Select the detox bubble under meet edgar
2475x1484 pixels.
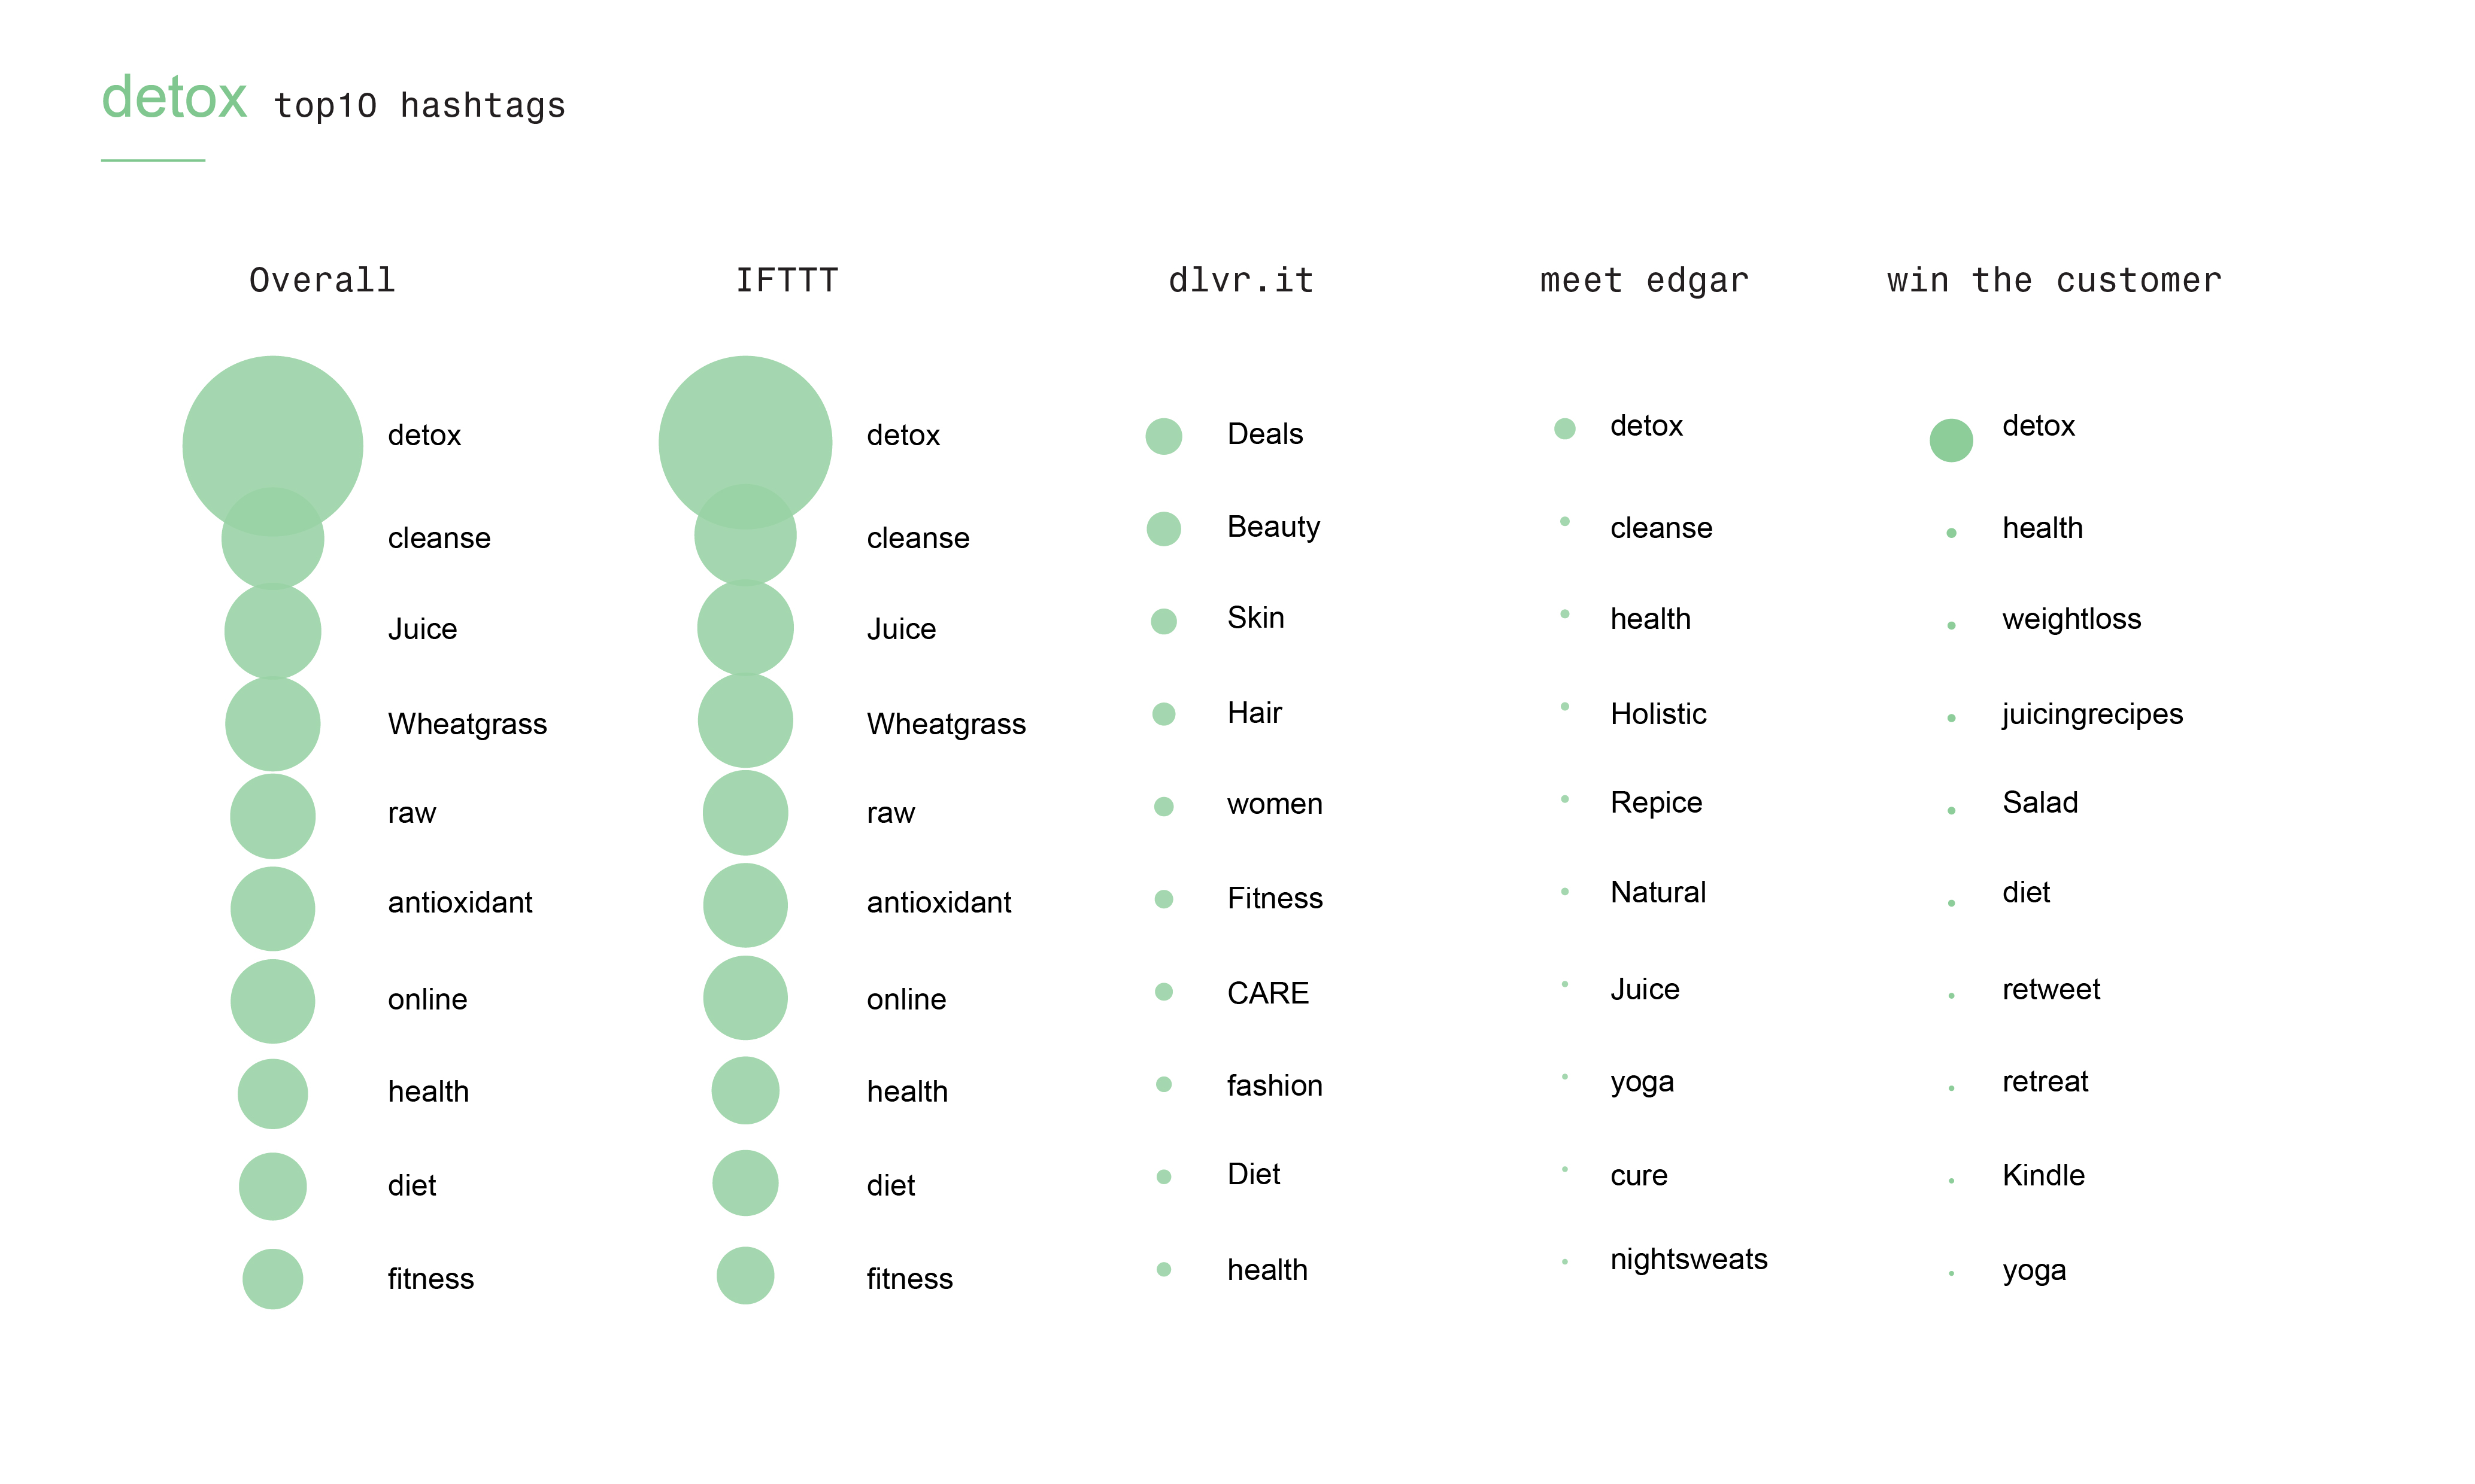(x=1564, y=429)
